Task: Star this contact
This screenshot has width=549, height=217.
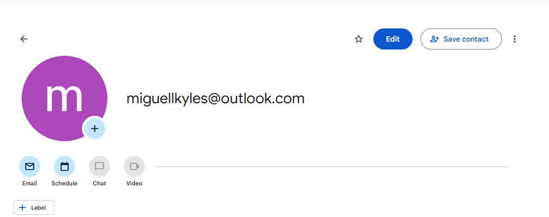Action: (x=359, y=39)
